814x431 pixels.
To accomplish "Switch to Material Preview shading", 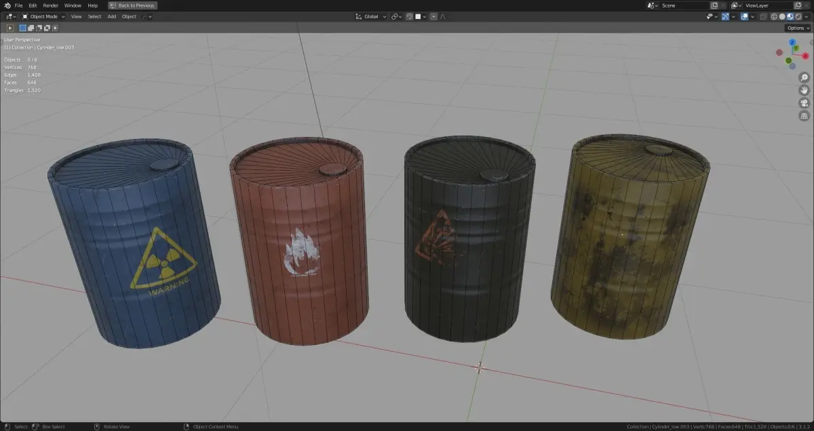I will tap(790, 16).
